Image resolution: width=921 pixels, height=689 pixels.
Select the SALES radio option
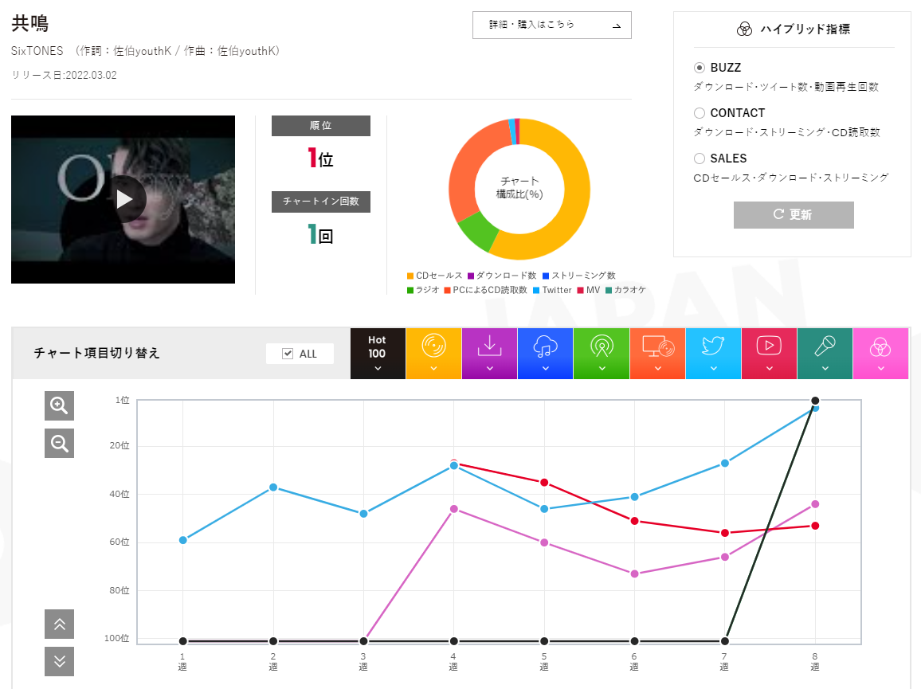[699, 158]
